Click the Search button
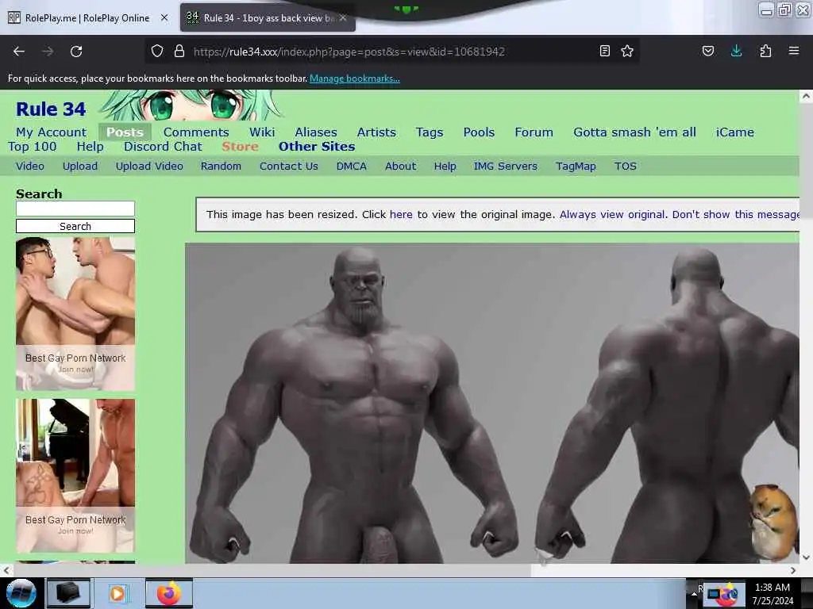This screenshot has height=609, width=813. [x=75, y=226]
